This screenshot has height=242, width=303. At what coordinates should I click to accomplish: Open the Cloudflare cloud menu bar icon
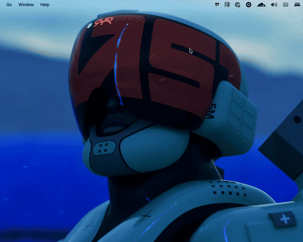click(261, 4)
